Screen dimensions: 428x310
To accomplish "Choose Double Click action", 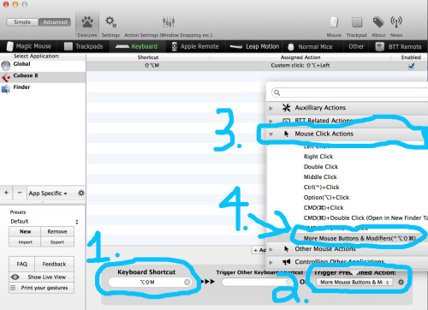I will pyautogui.click(x=321, y=167).
